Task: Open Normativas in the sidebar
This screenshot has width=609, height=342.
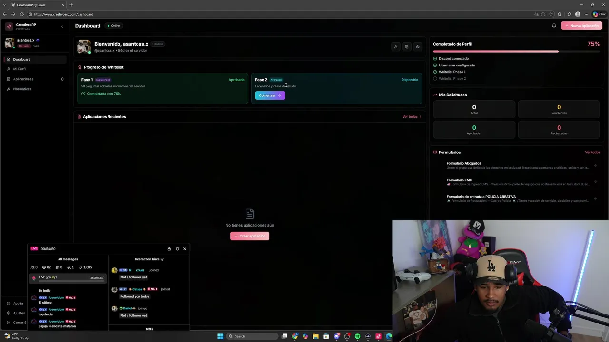Action: [x=34, y=89]
